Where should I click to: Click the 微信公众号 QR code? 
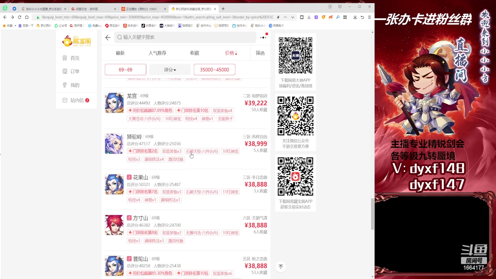tap(296, 116)
